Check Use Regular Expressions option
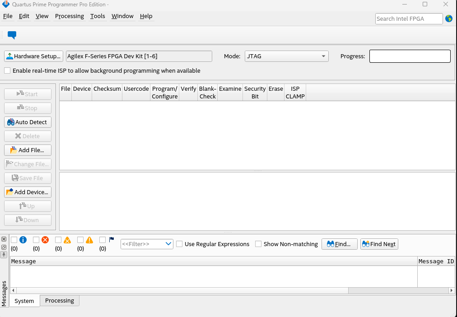Screen dimensions: 457x317 tap(179, 244)
